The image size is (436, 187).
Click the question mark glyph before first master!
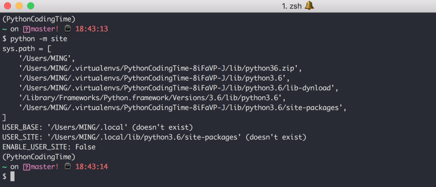(x=26, y=29)
